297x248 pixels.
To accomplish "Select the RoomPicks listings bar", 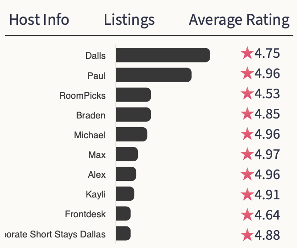I will click(133, 95).
